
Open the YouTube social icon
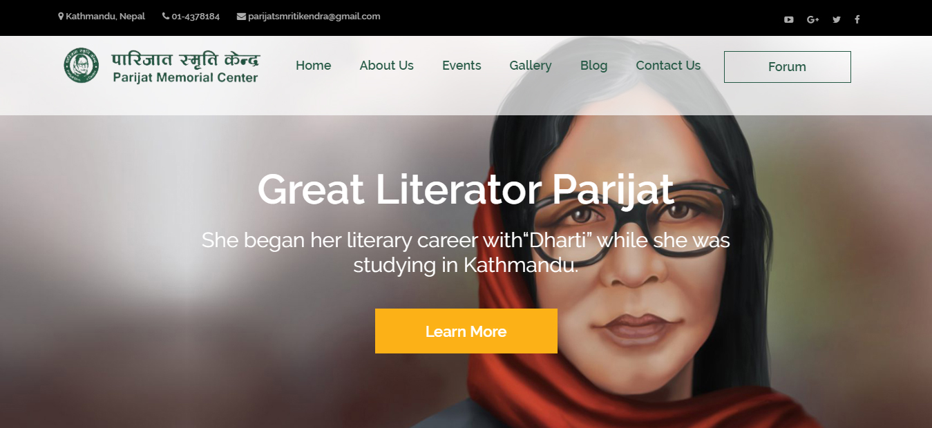pyautogui.click(x=788, y=19)
